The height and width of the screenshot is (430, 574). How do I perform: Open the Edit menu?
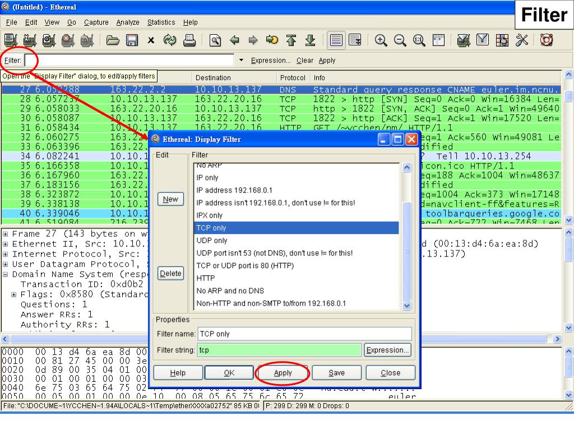coord(31,22)
